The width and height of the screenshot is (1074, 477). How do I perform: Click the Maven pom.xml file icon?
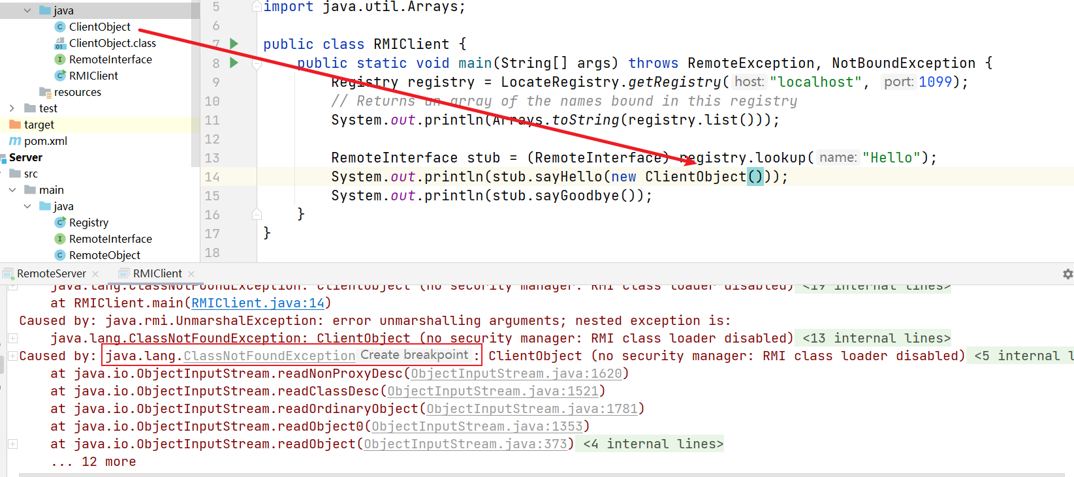pyautogui.click(x=15, y=141)
